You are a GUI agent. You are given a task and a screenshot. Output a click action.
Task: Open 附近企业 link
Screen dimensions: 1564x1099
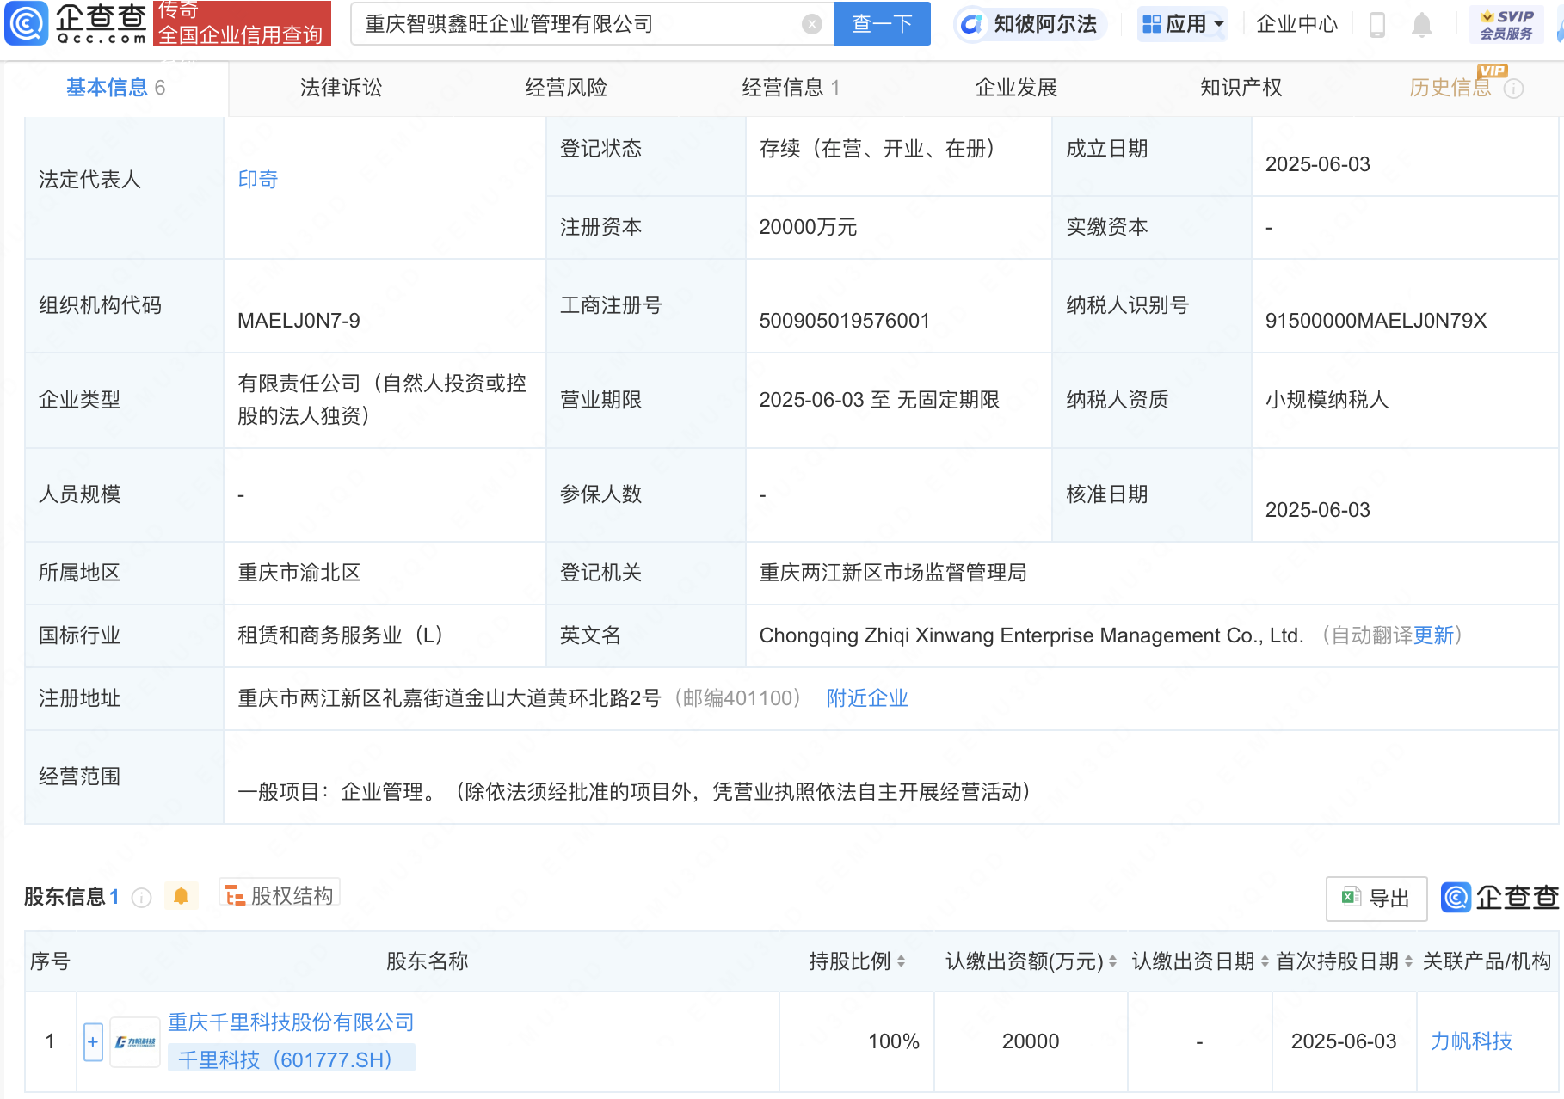[867, 698]
